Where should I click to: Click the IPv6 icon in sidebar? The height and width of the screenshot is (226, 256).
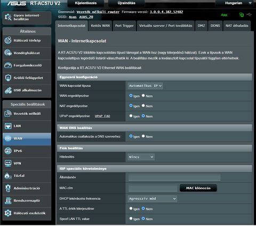coord(8,151)
